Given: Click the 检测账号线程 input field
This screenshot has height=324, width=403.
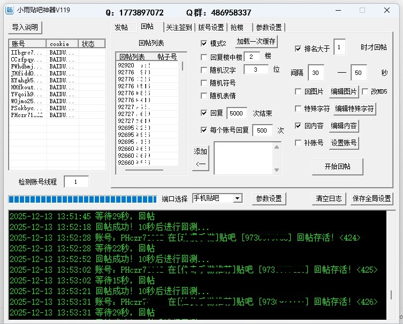Looking at the screenshot, I should click(76, 182).
